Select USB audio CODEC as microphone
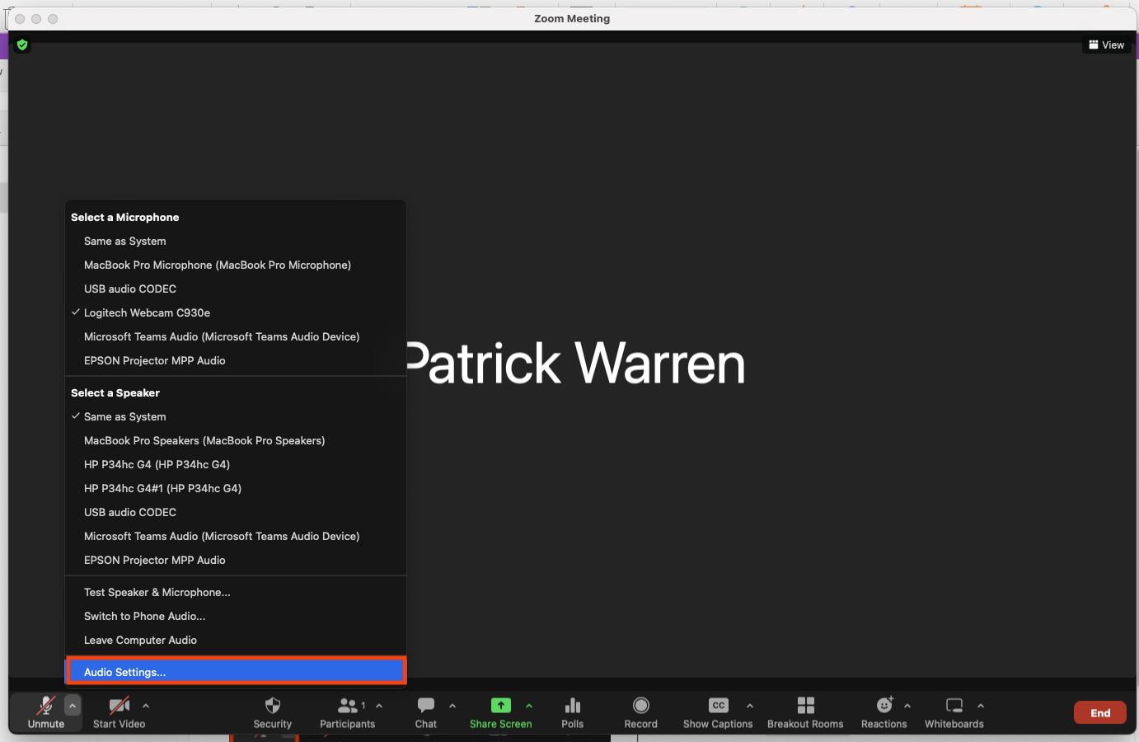This screenshot has width=1139, height=742. click(236, 289)
